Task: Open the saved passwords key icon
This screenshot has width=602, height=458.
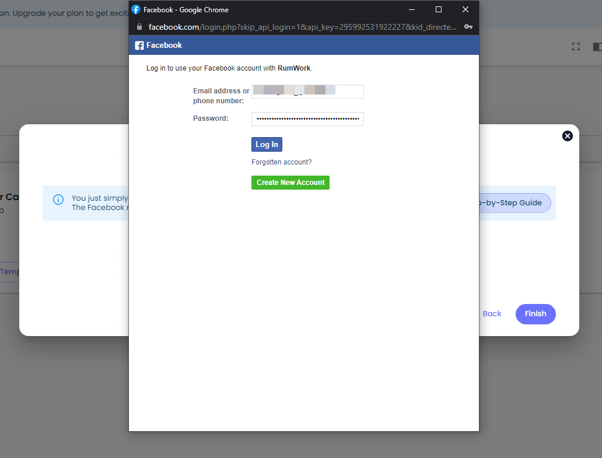Action: (x=468, y=27)
